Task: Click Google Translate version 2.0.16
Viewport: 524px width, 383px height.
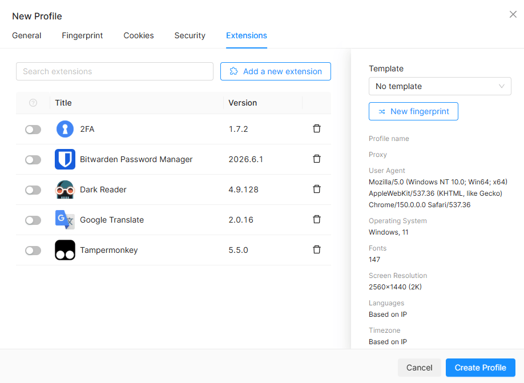Action: click(x=241, y=220)
